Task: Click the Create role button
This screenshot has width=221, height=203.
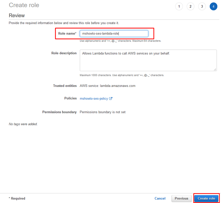Action: point(206,198)
